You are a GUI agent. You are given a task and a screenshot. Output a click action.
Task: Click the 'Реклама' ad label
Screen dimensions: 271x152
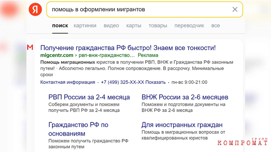(x=148, y=55)
